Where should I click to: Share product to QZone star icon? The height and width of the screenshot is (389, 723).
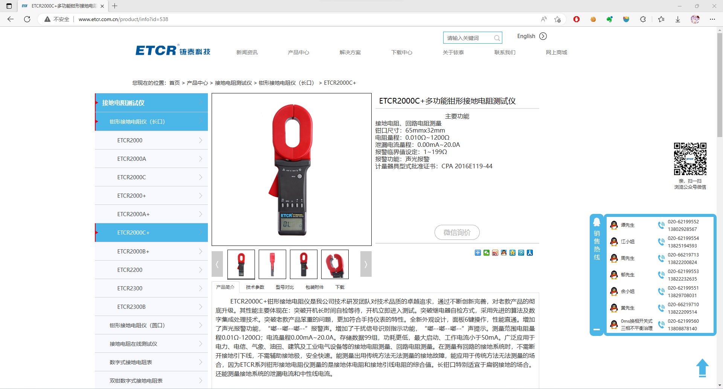click(513, 253)
